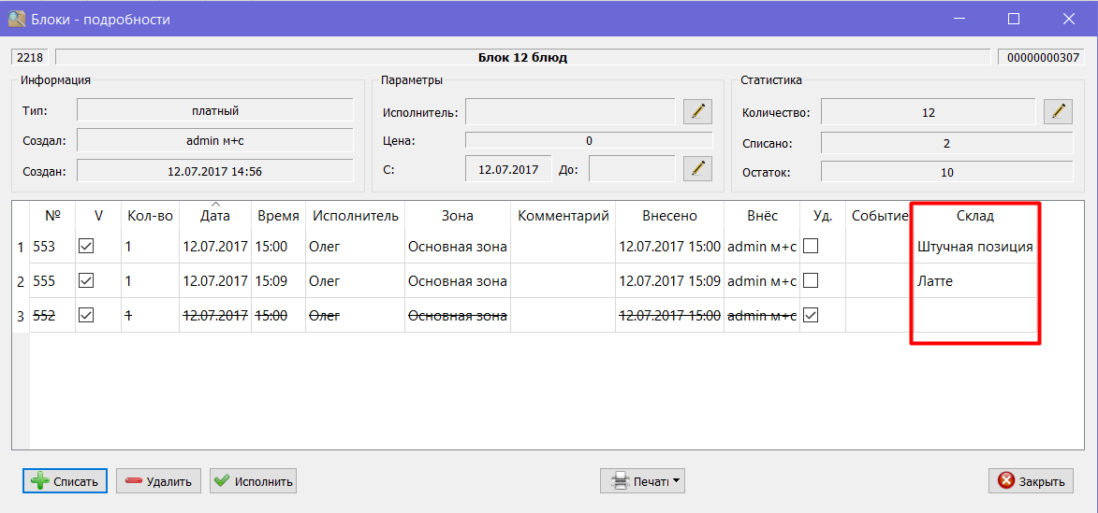
Task: Click Внесено 12.07.2017 15:00 in row 553
Action: 669,246
